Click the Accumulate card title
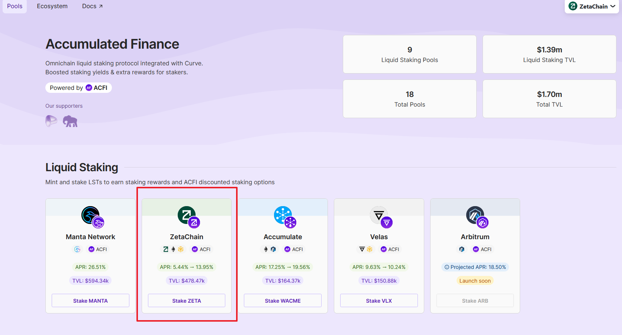The width and height of the screenshot is (622, 335). point(283,237)
